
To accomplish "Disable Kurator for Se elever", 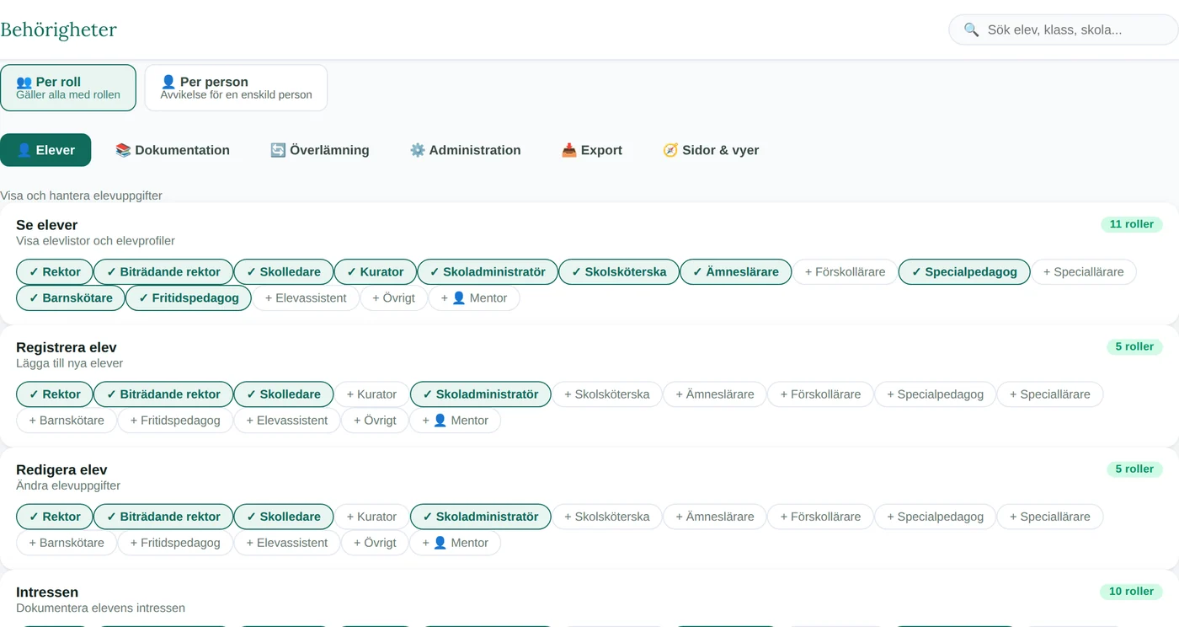I will [376, 271].
